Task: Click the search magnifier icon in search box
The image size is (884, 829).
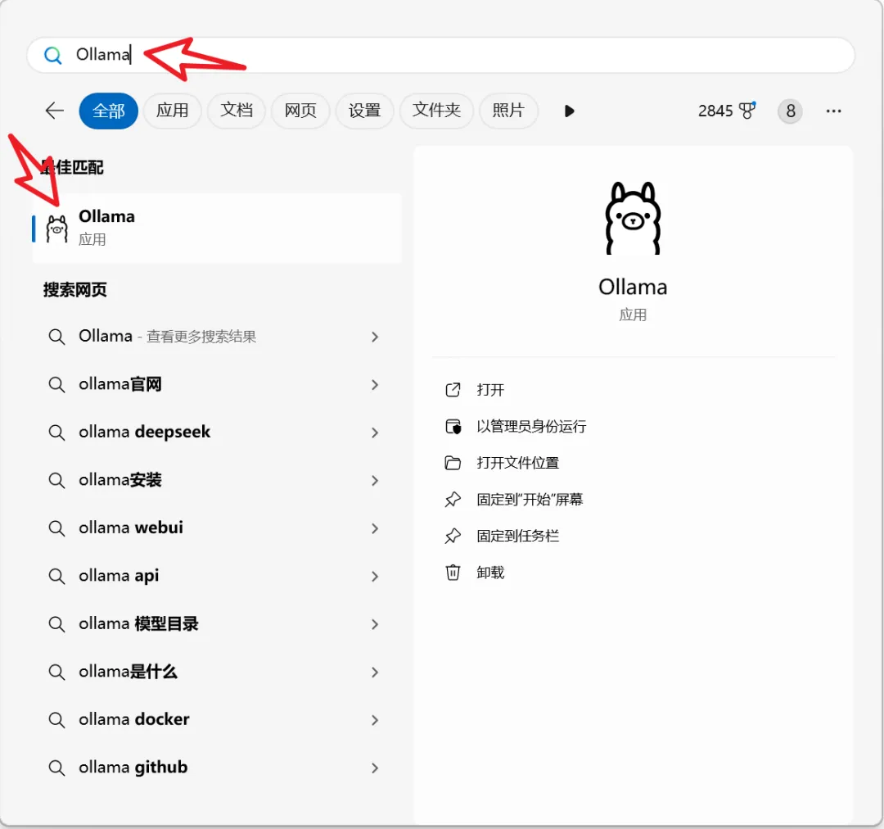Action: coord(53,55)
